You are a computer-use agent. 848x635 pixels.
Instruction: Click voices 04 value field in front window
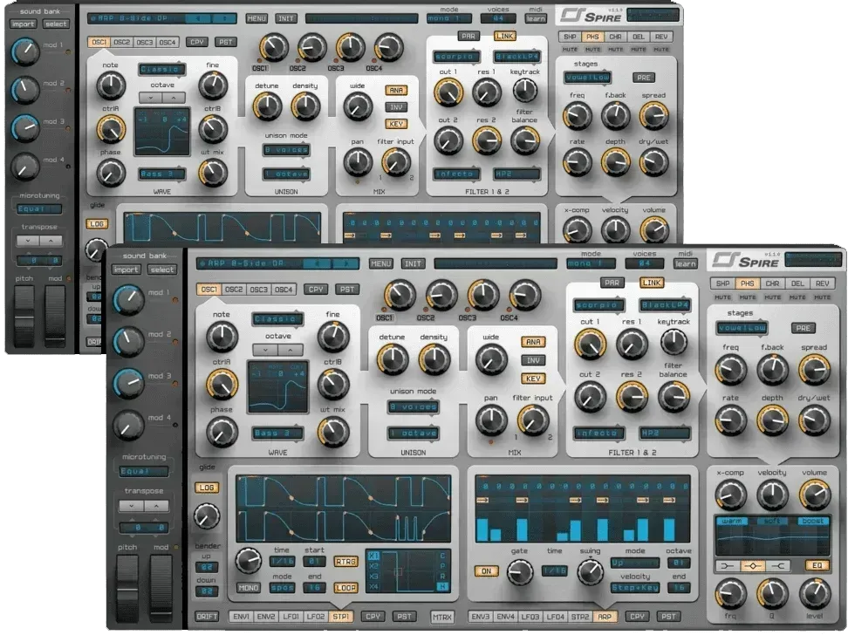coord(645,264)
